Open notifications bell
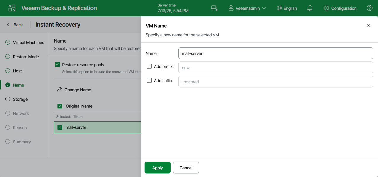Screen dimensions: 378x177 (x=310, y=8)
